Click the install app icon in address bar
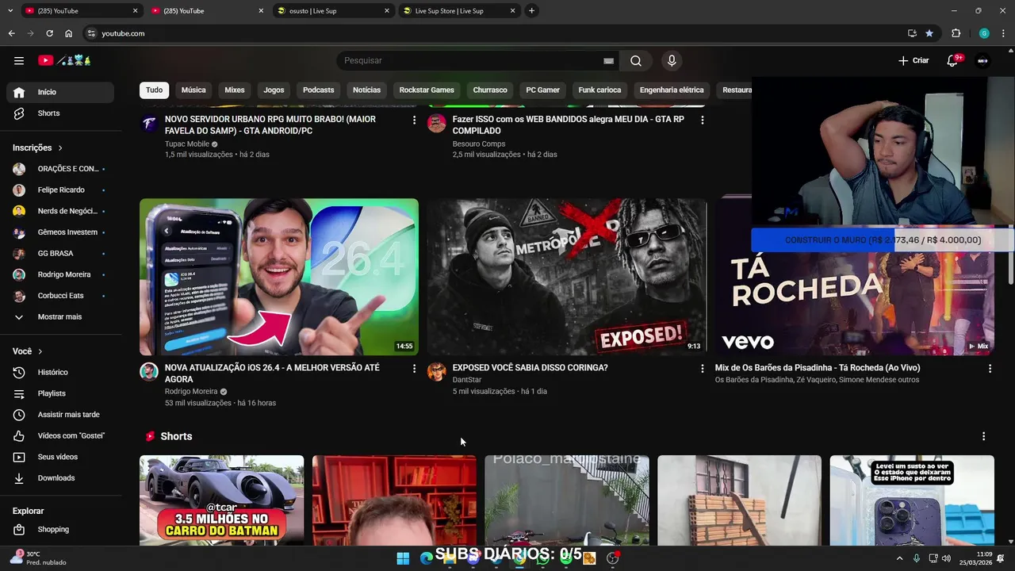1015x571 pixels. tap(912, 33)
